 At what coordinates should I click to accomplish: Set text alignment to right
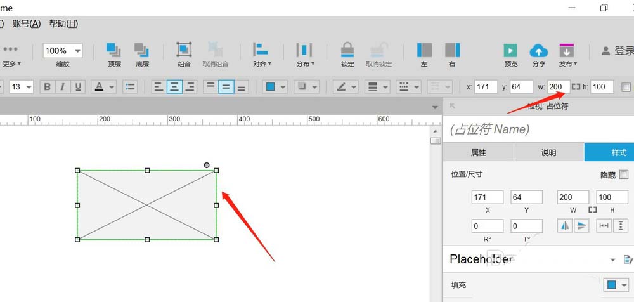(x=190, y=87)
